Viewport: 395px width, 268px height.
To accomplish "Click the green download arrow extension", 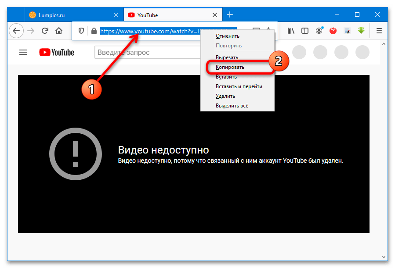I will tap(361, 31).
